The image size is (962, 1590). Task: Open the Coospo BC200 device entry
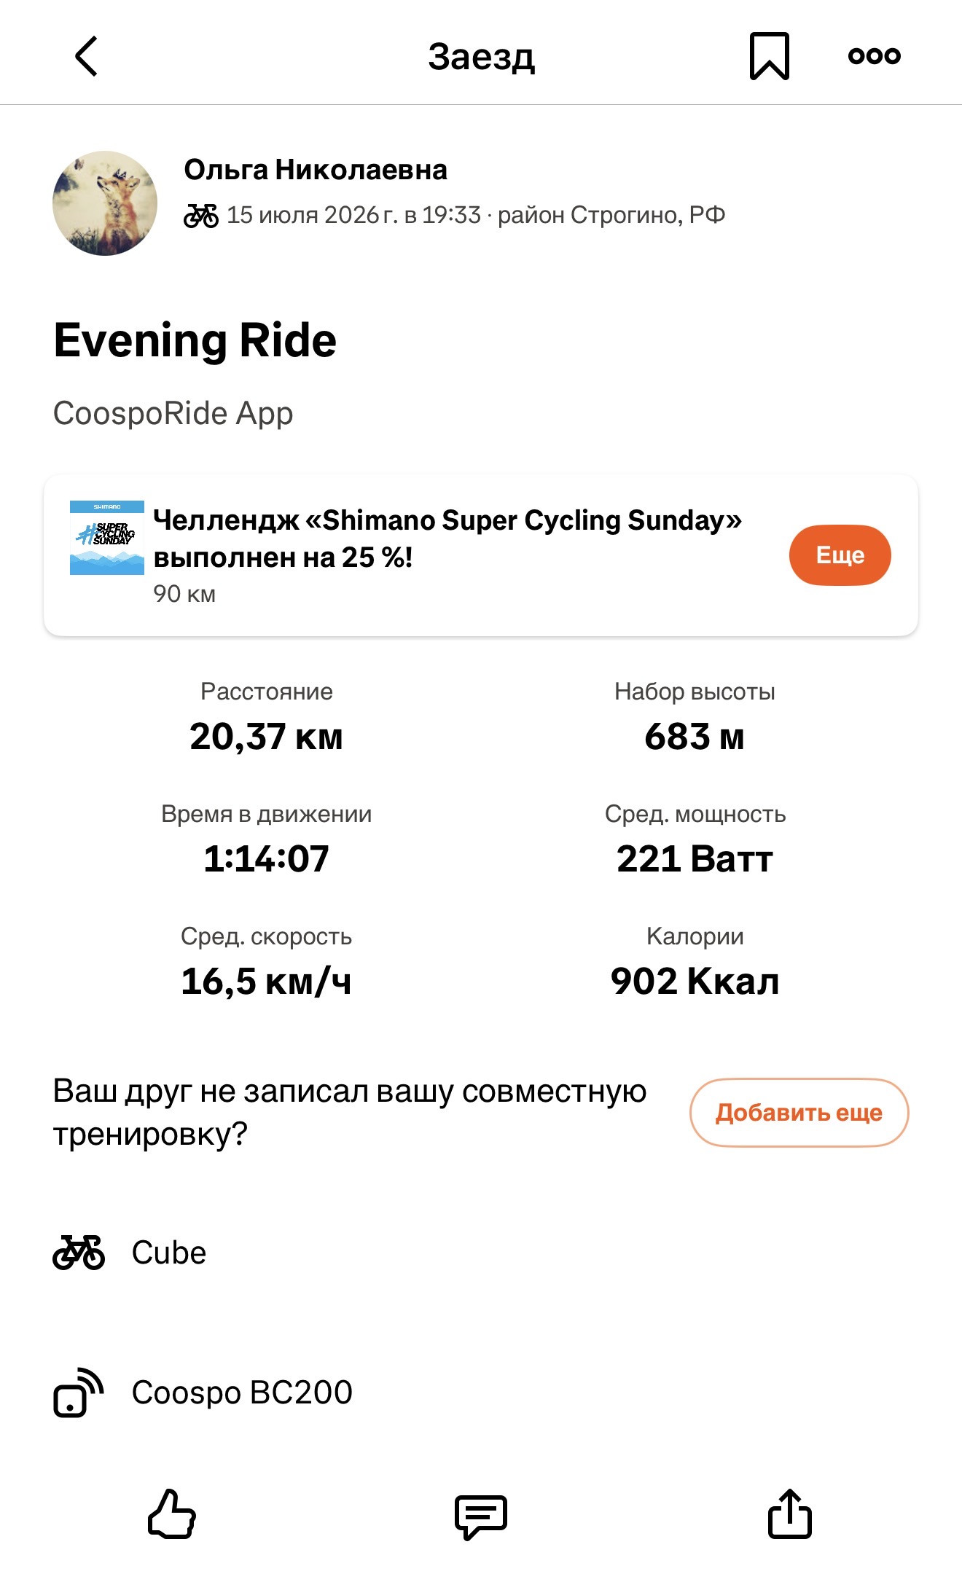click(481, 1393)
